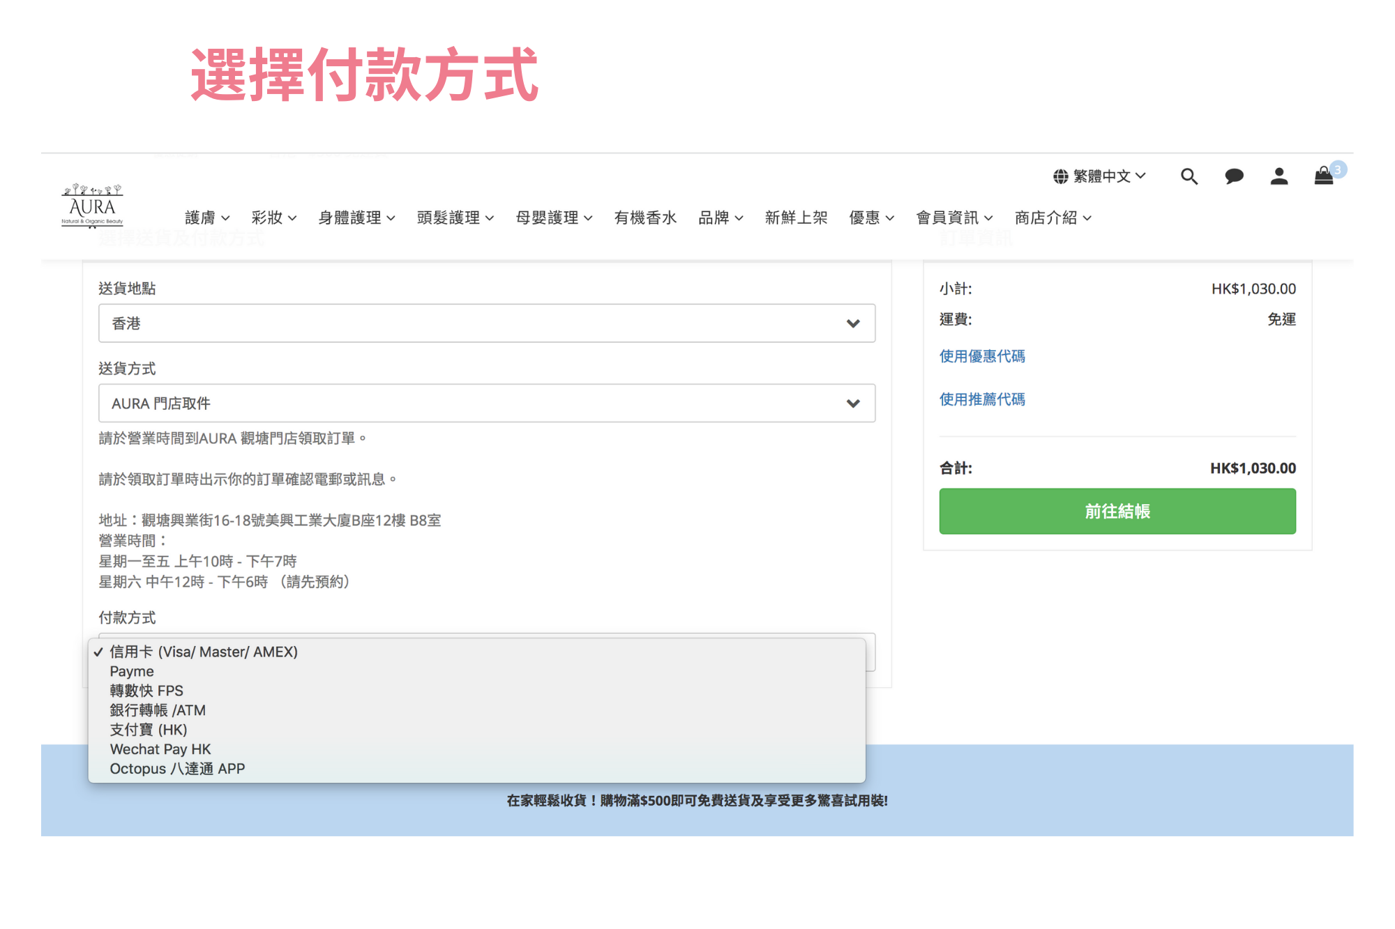Click the chat bubble message icon
Viewport: 1395px width, 929px height.
[1233, 176]
